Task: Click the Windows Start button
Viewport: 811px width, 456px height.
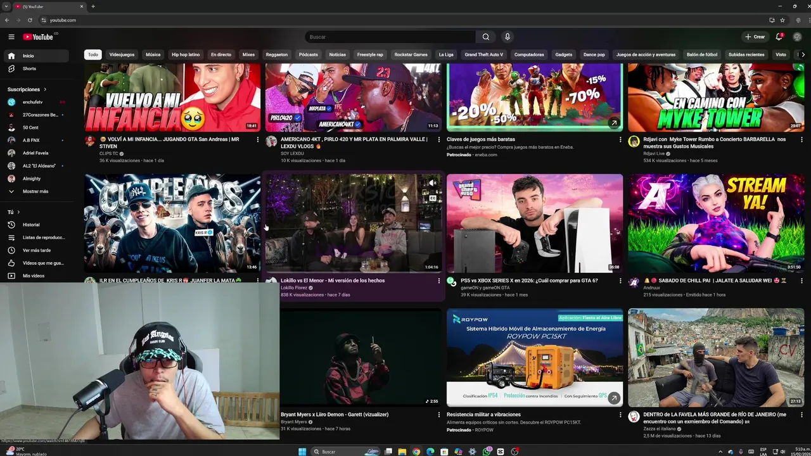Action: coord(302,452)
